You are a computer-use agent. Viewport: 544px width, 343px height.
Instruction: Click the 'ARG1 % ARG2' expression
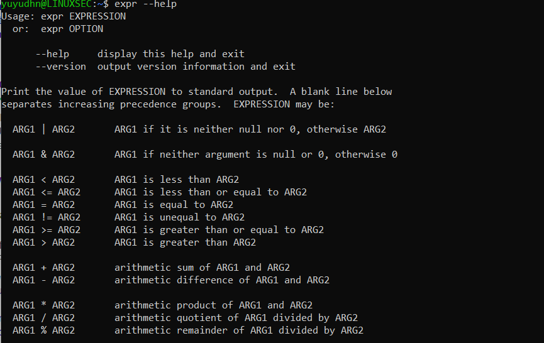click(43, 330)
